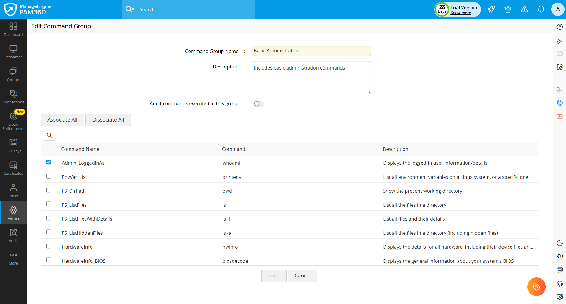The height and width of the screenshot is (304, 566).
Task: Check the EnvVar_List command checkbox
Action: [49, 176]
